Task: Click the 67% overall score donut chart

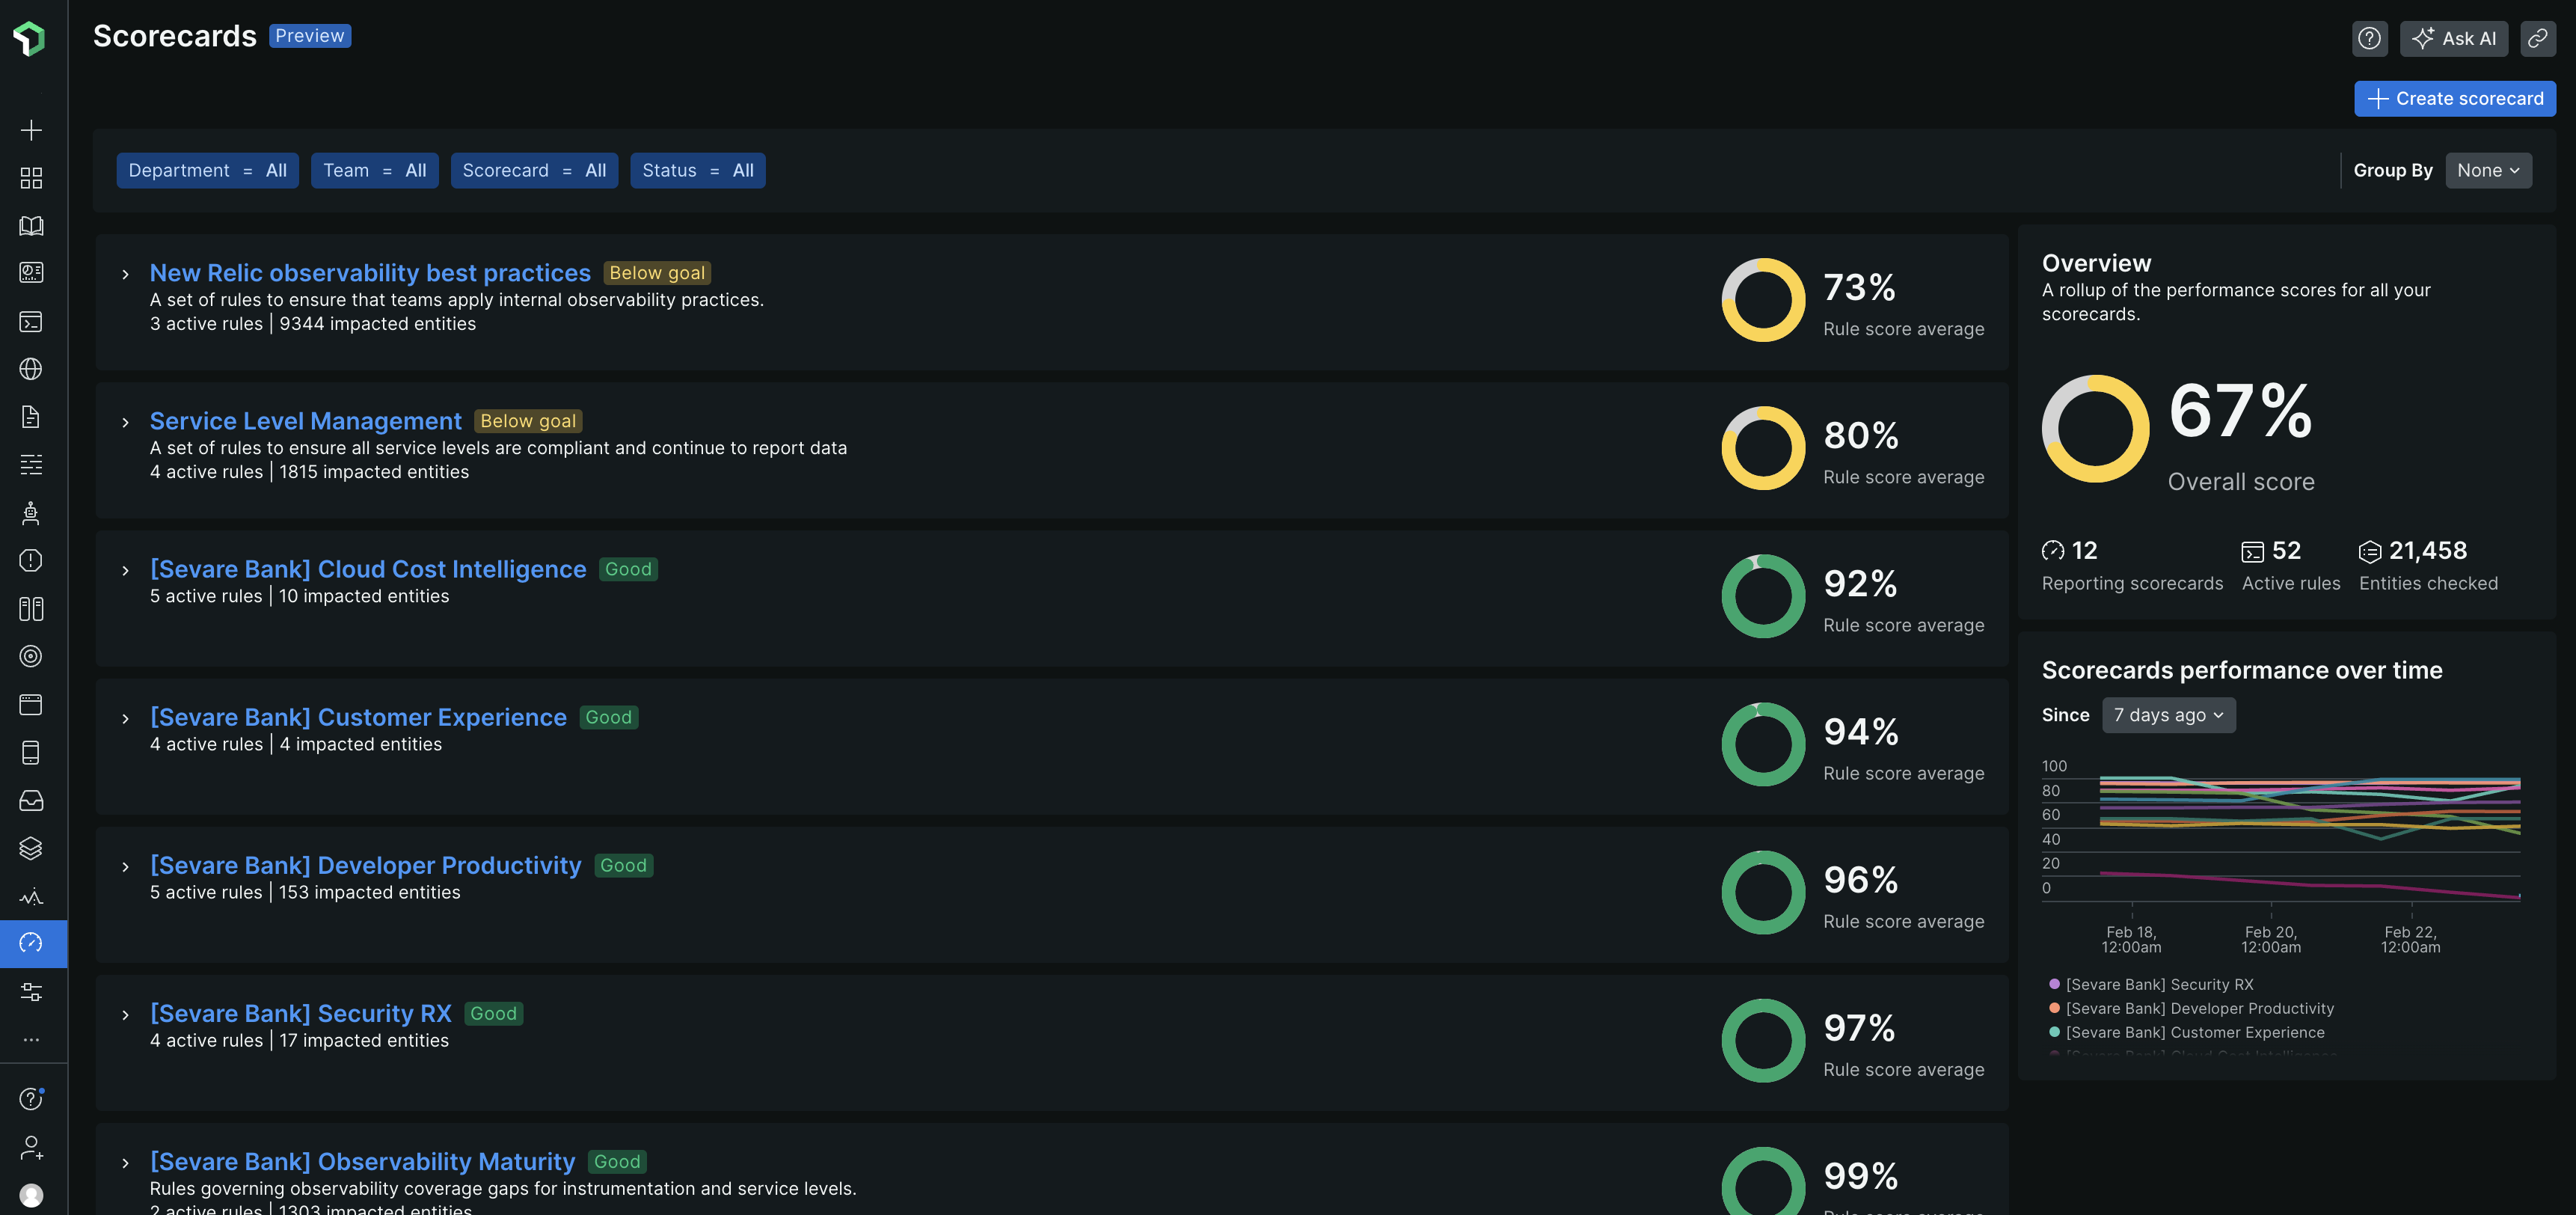Action: coord(2095,429)
